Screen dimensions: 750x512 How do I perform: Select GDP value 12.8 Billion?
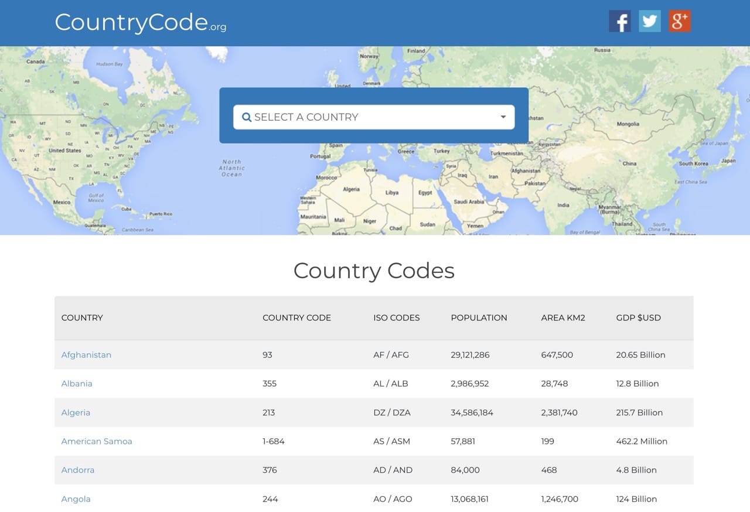click(637, 383)
